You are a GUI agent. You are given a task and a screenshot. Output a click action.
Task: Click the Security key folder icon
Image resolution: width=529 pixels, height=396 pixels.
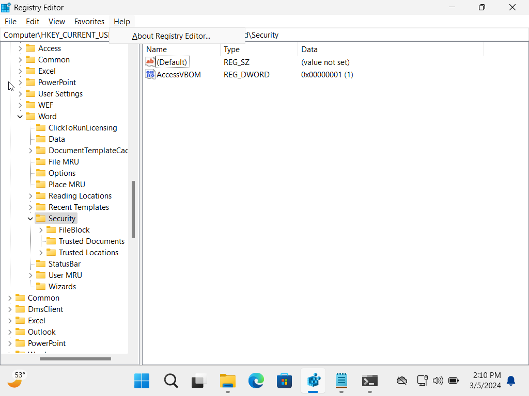[x=41, y=219]
